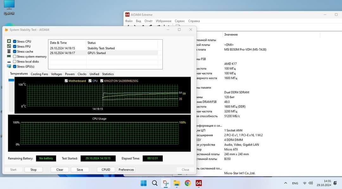Open the Unified tab

(x=94, y=74)
